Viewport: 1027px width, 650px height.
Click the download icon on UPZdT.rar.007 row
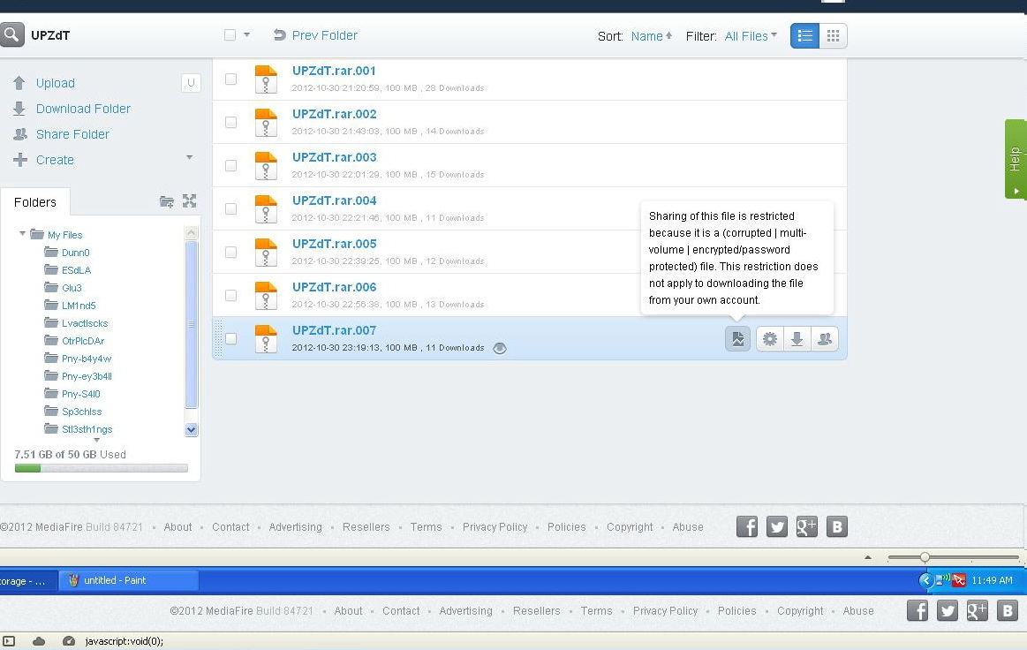[797, 339]
